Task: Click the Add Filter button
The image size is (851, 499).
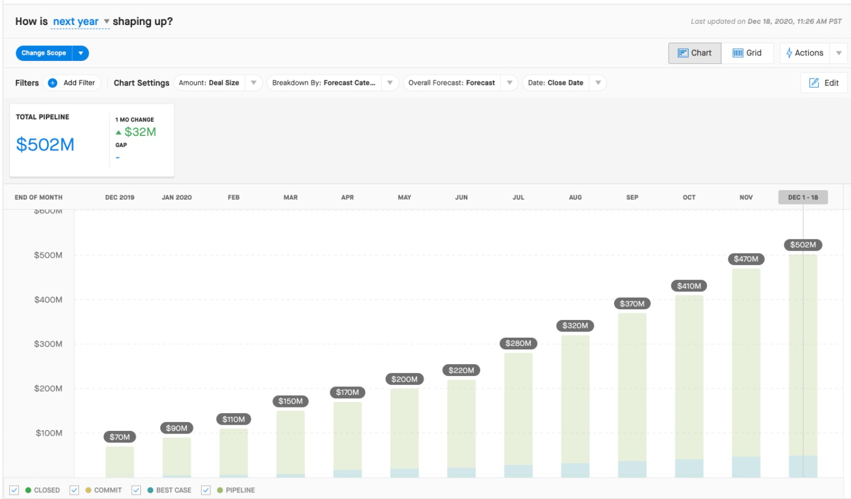Action: [72, 83]
